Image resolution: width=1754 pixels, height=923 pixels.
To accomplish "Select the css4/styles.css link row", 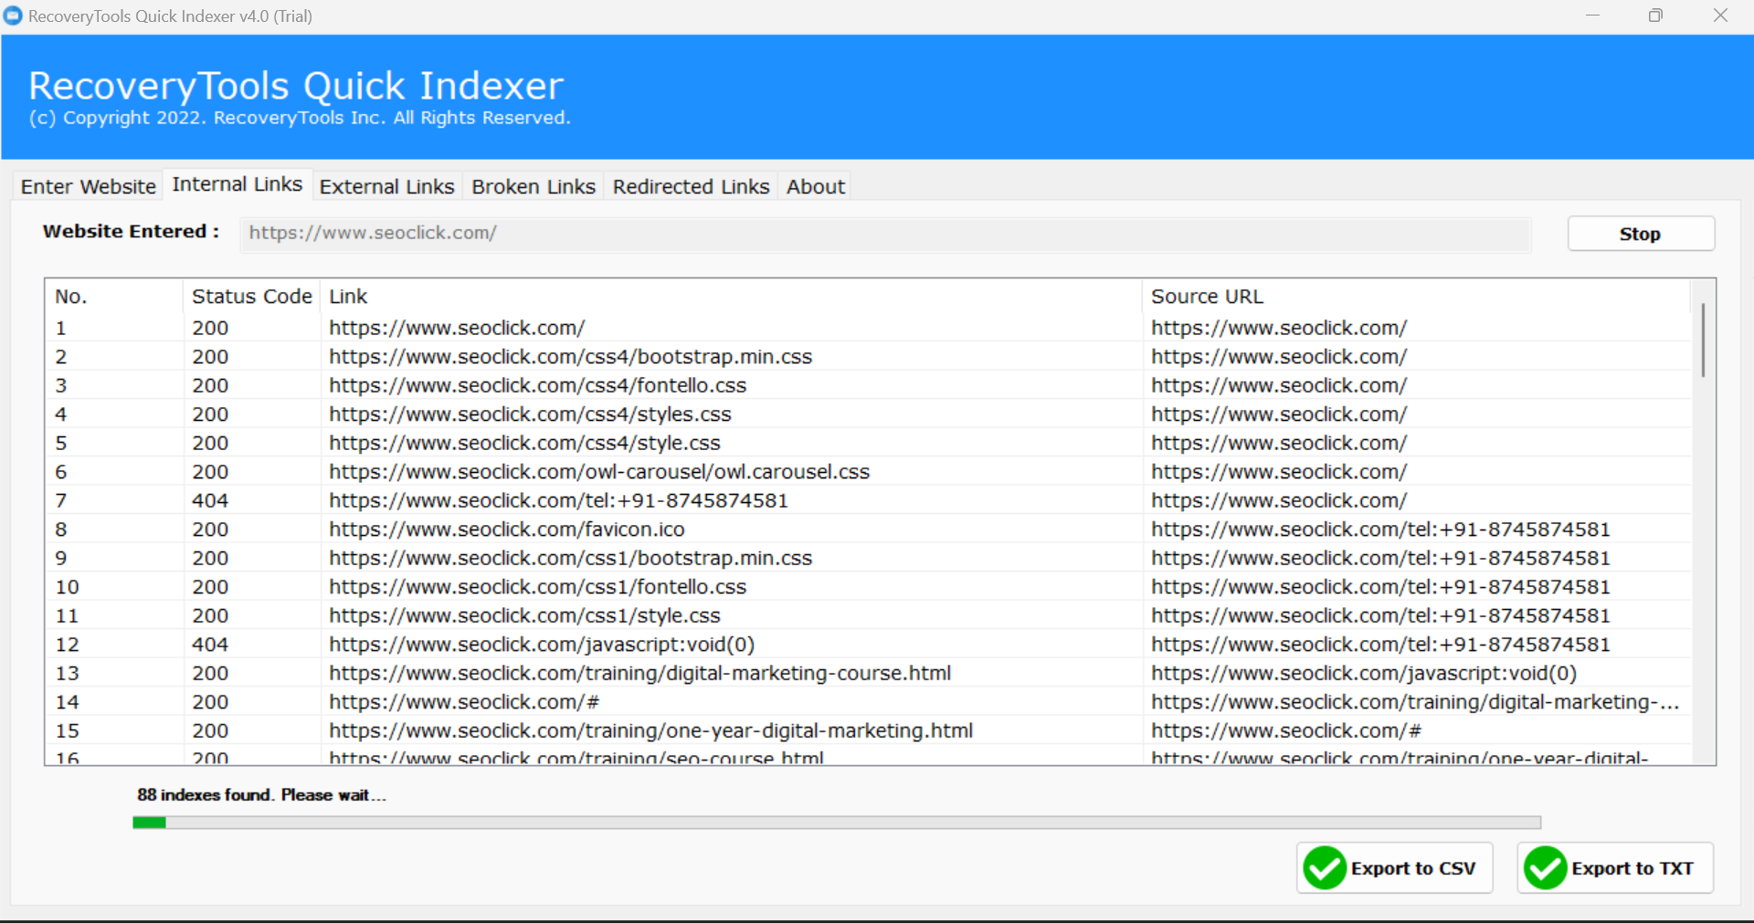I will click(x=530, y=414).
